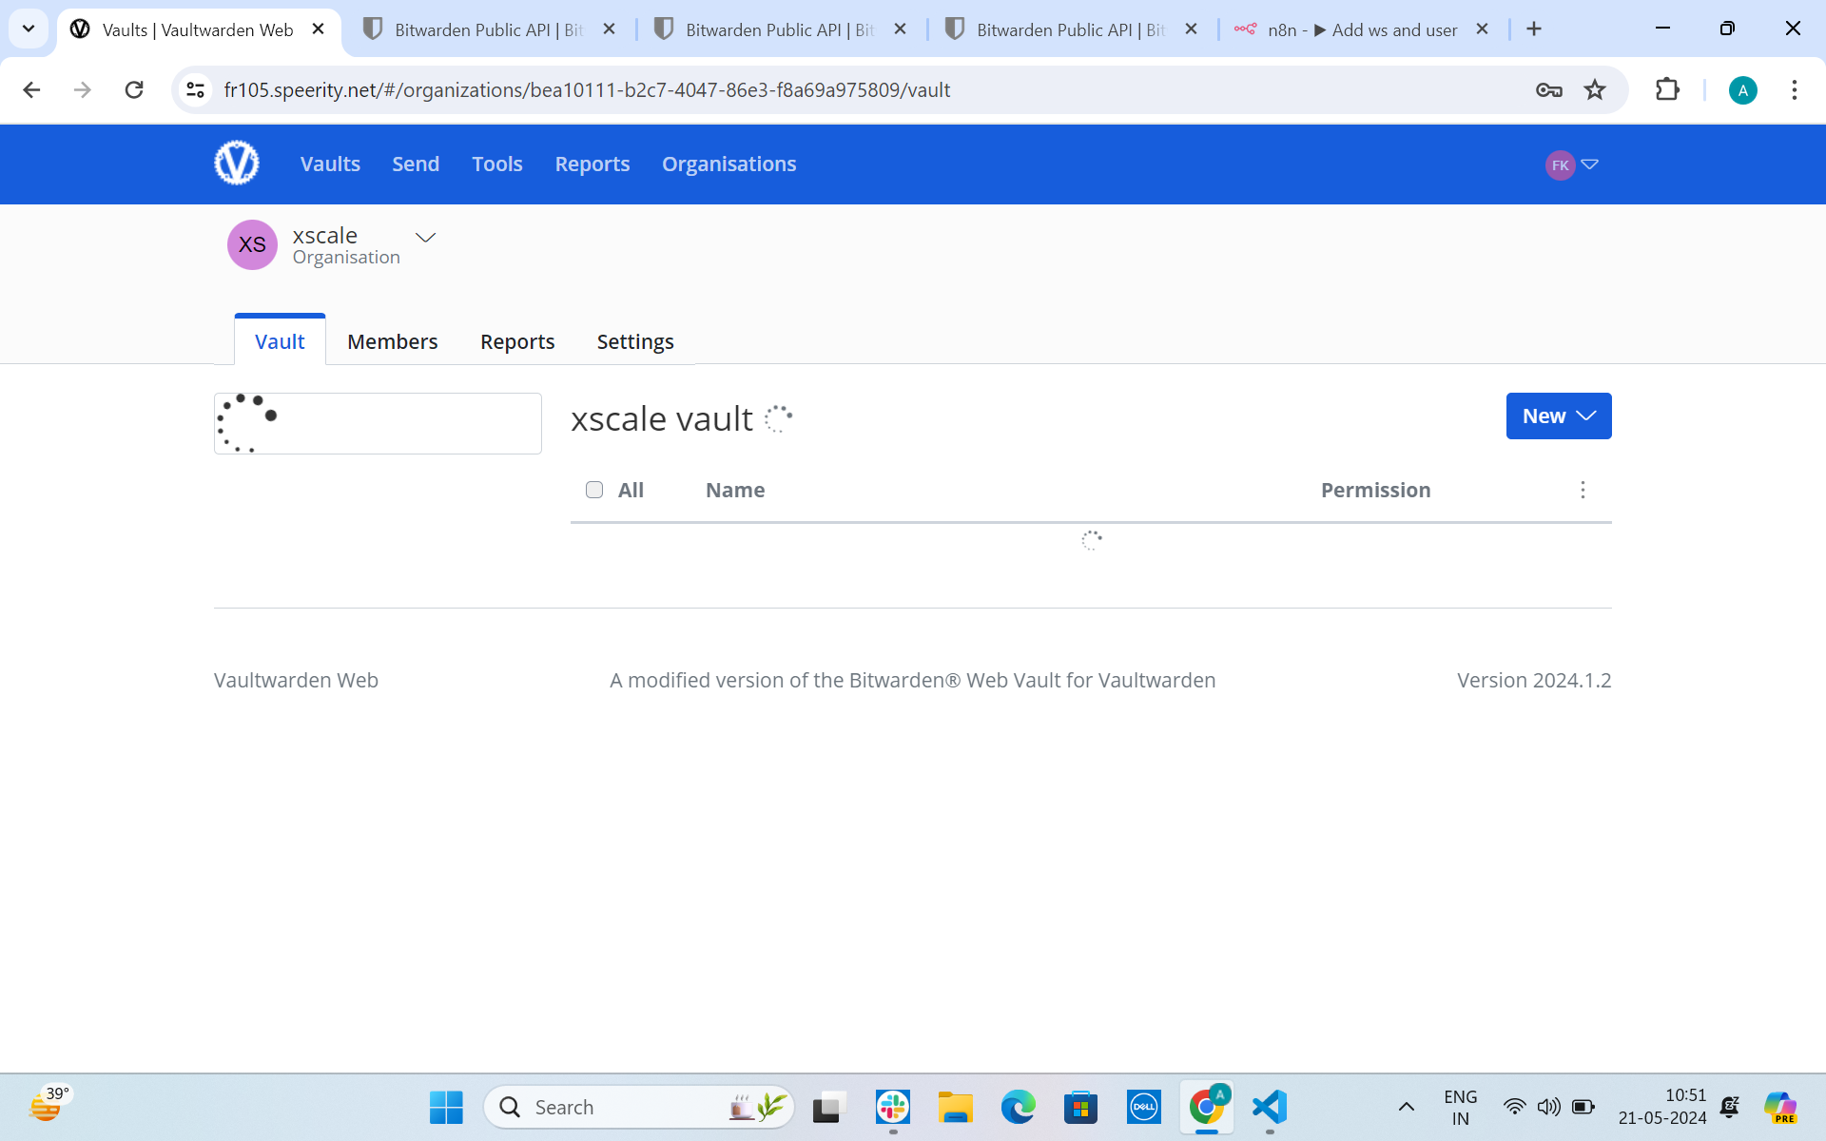Reload the page using the refresh icon
1826x1141 pixels.
[x=134, y=89]
